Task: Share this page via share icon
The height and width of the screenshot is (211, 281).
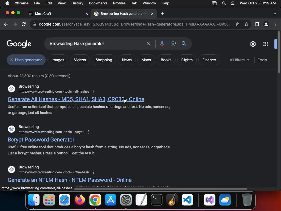Action: [238, 24]
